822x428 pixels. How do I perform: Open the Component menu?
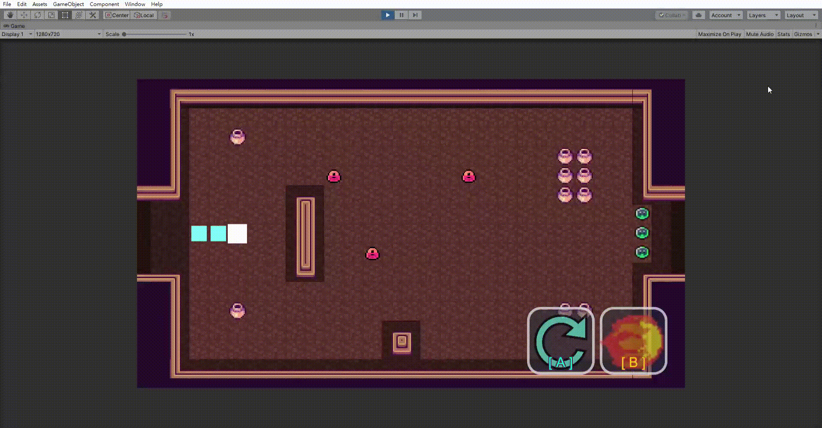coord(104,4)
